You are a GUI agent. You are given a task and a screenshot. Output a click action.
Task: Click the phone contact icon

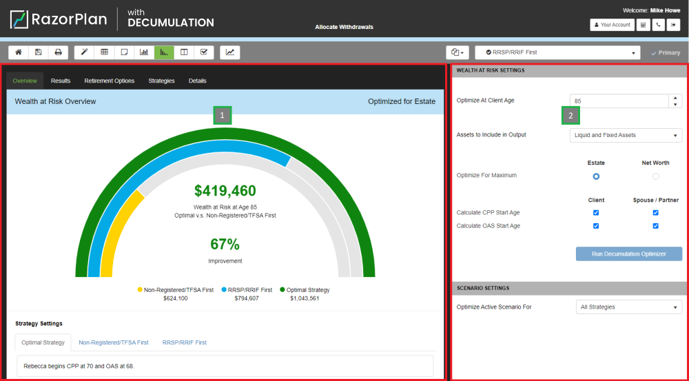659,25
